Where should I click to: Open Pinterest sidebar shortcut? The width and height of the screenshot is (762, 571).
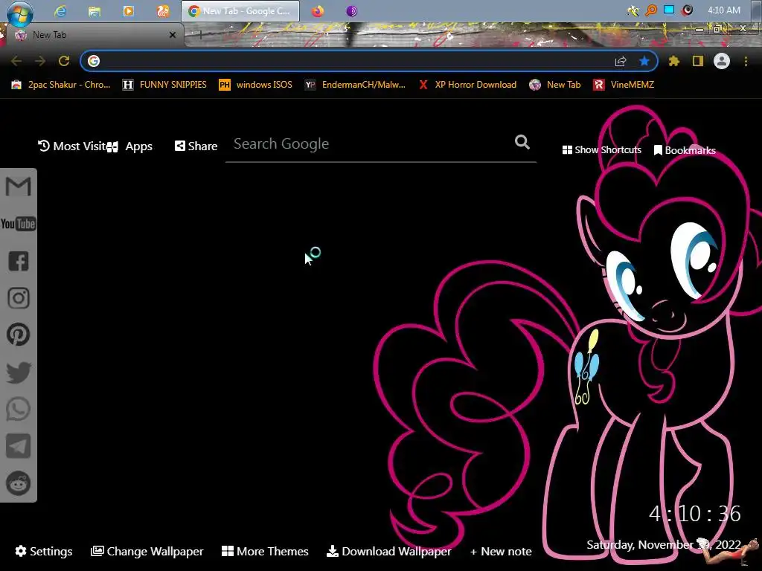pos(19,335)
